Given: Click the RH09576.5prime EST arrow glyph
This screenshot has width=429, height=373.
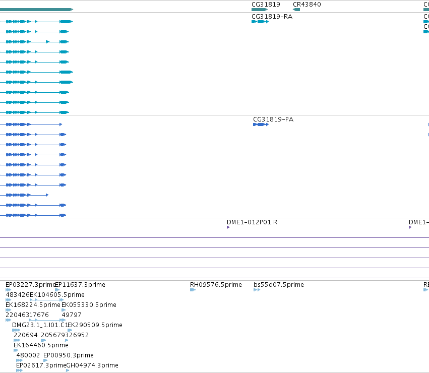Looking at the screenshot, I should (193, 290).
